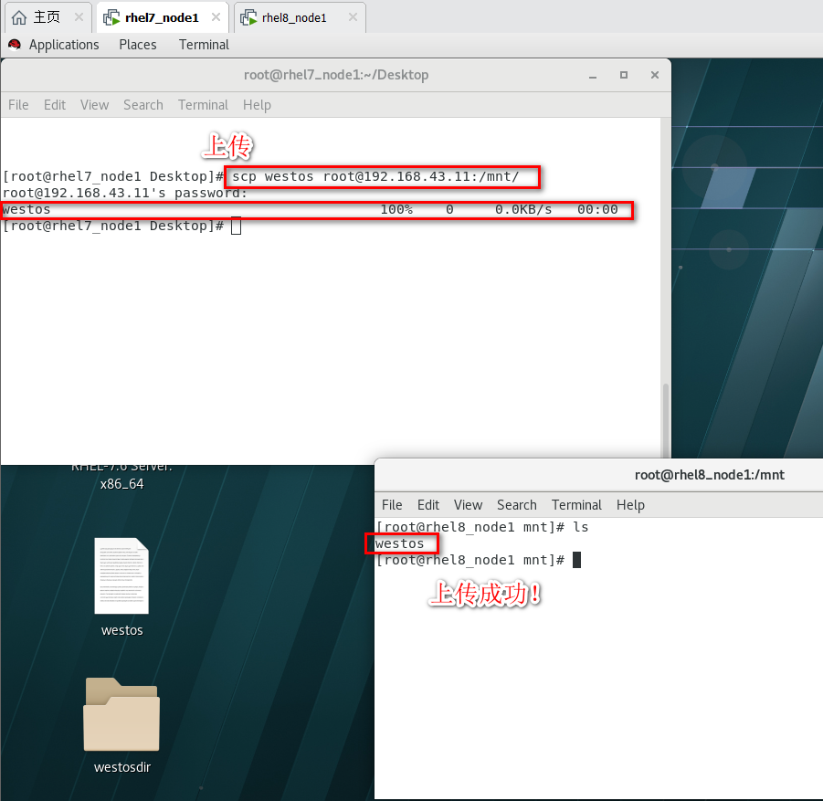Open File menu in rhel8_node1 terminal
The width and height of the screenshot is (823, 801).
tap(392, 505)
